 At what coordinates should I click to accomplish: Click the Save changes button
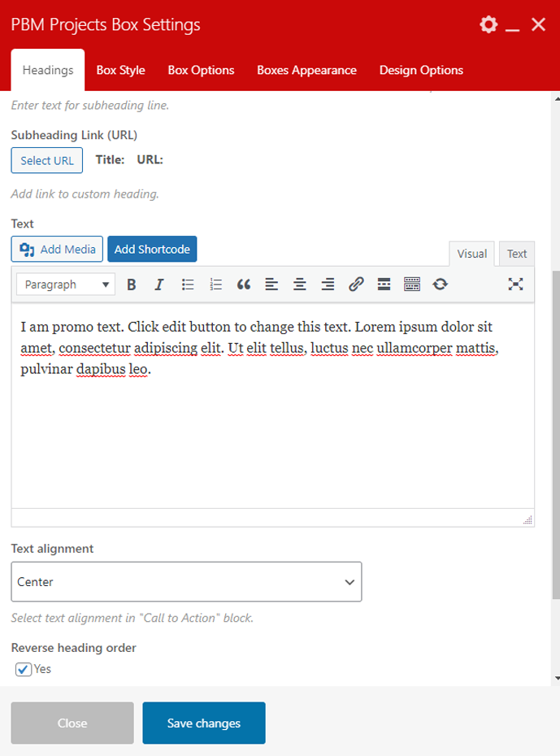click(204, 723)
